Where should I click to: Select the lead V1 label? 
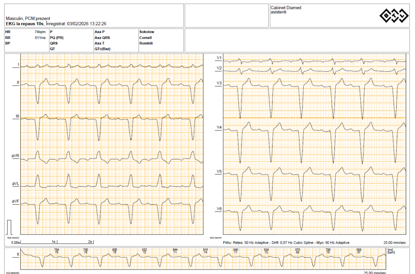tap(219, 58)
